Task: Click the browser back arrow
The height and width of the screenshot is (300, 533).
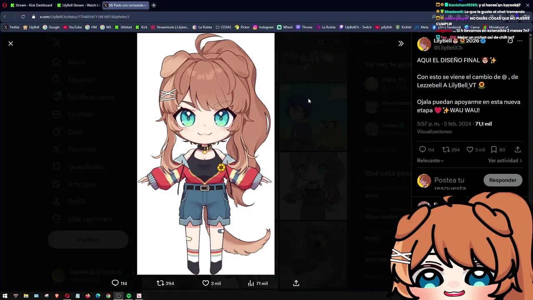Action: [x=5, y=17]
